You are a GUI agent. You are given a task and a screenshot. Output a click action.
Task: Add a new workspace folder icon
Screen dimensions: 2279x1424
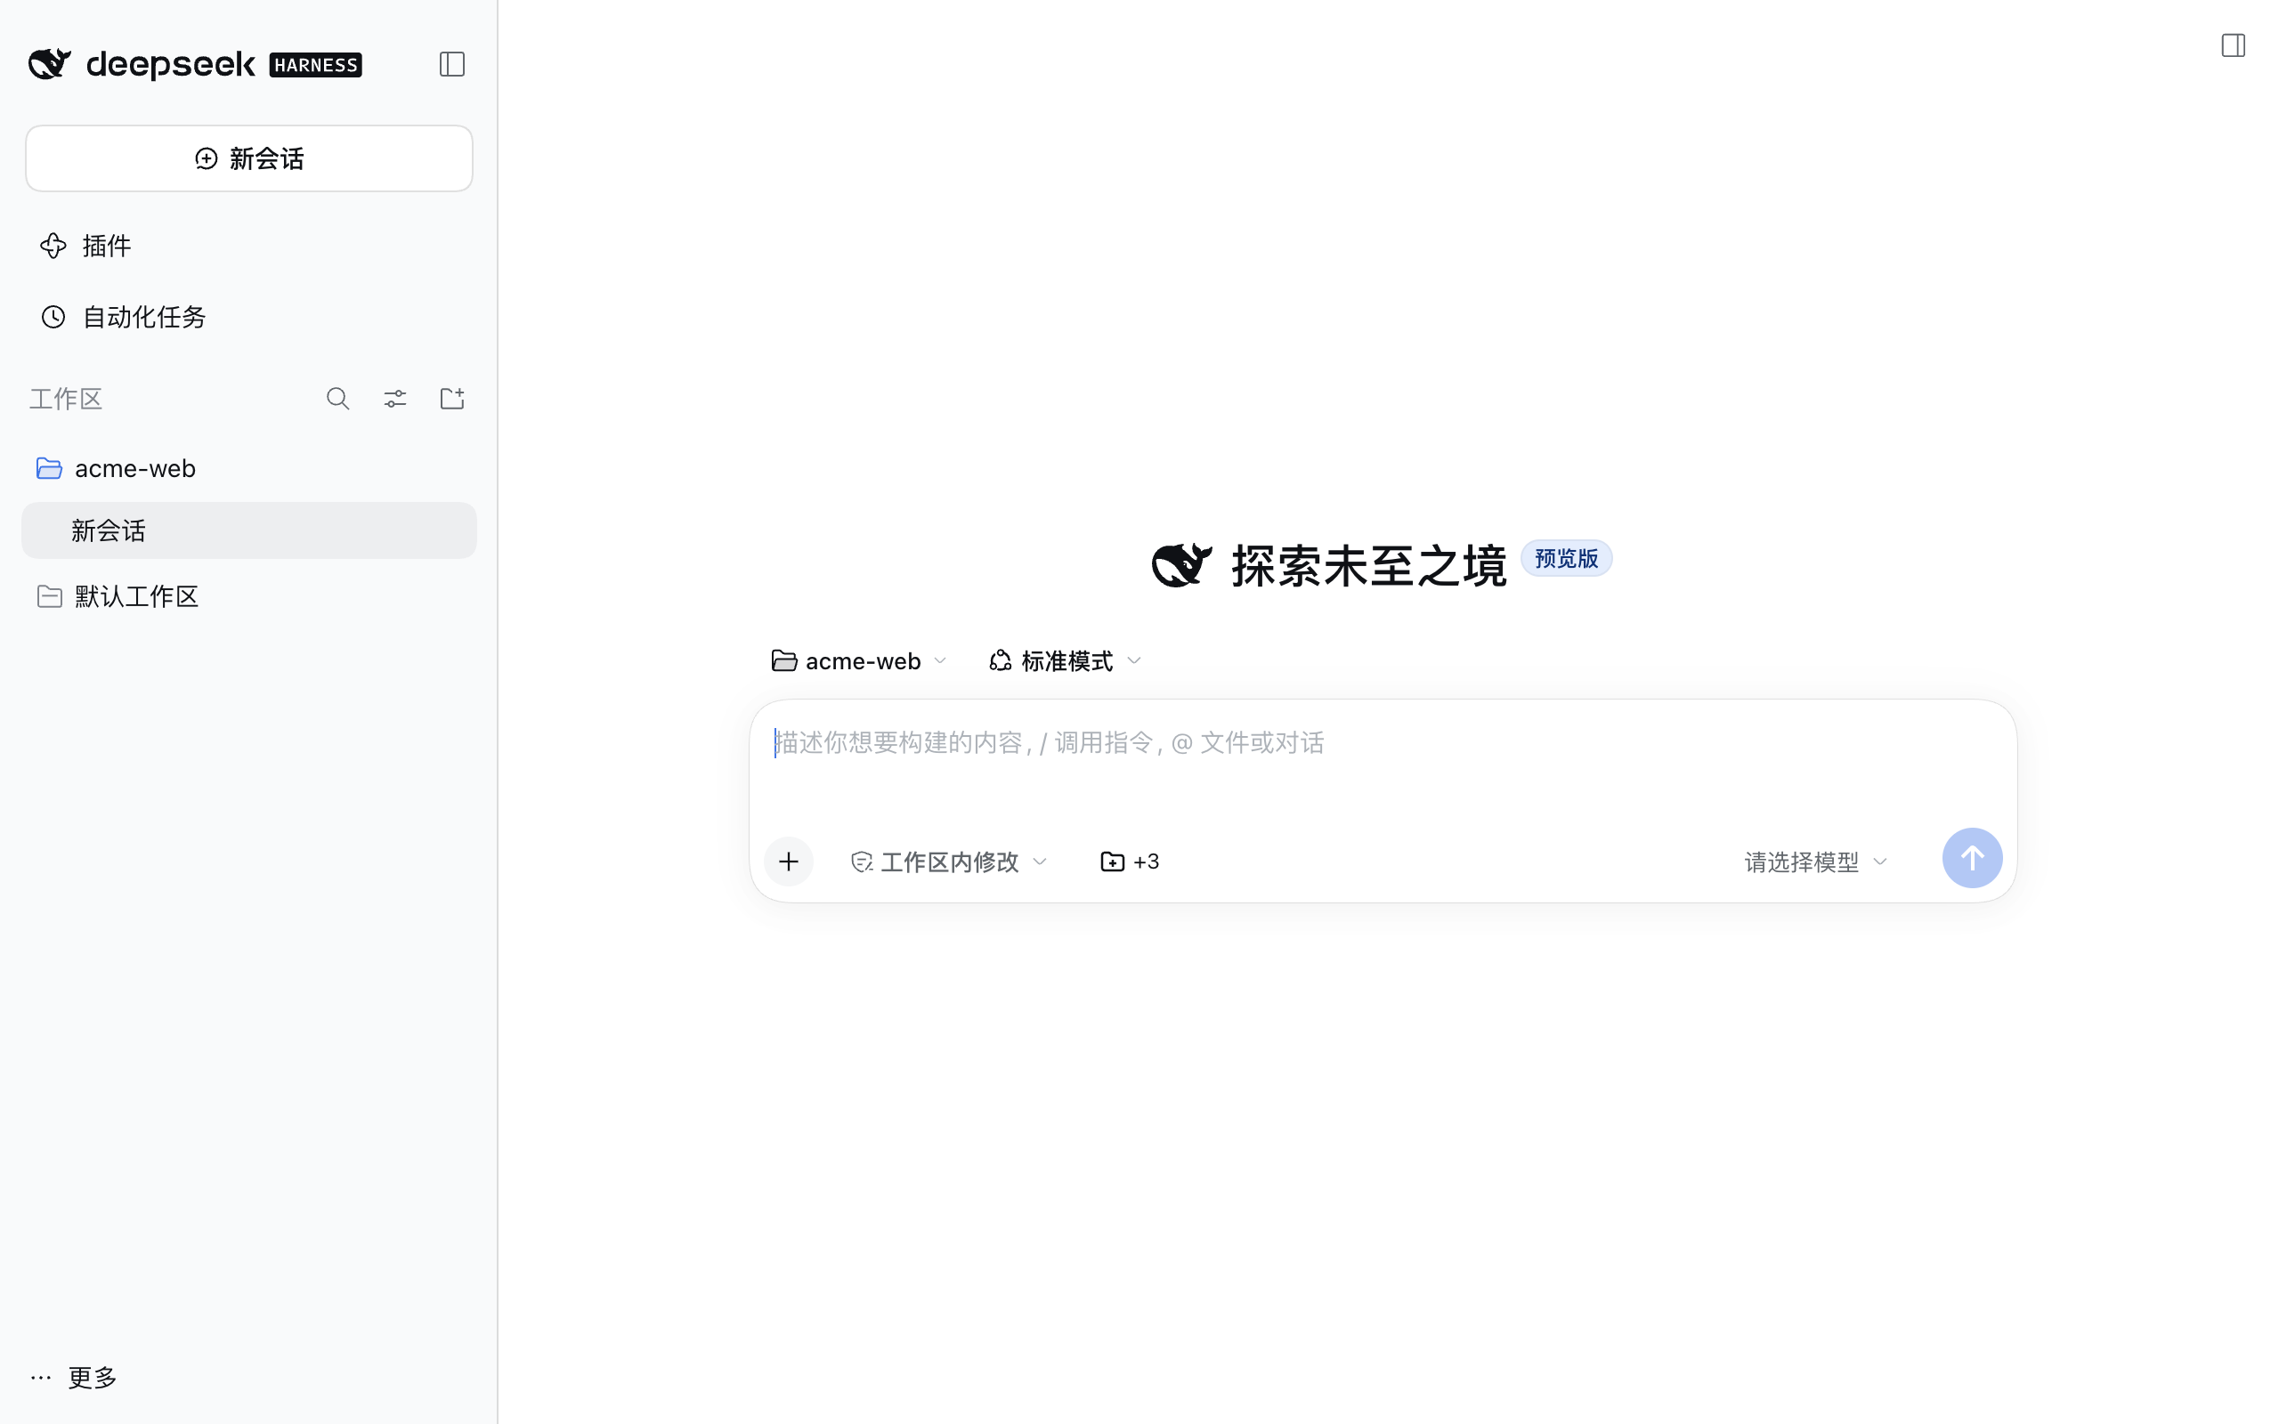click(x=452, y=399)
